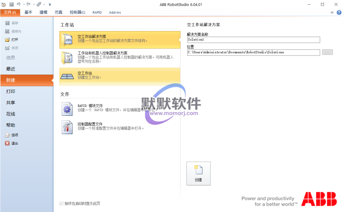Toggle 始终在启动时显示此页 checkbox
Image resolution: width=342 pixels, height=212 pixels.
pos(61,204)
